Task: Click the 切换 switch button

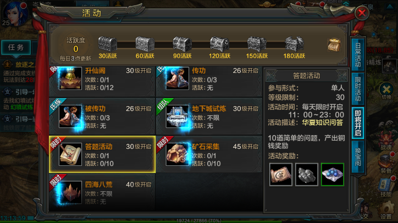Action: click(x=386, y=91)
